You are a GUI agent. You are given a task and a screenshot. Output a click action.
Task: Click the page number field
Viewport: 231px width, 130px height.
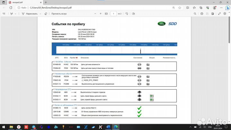tap(114, 14)
